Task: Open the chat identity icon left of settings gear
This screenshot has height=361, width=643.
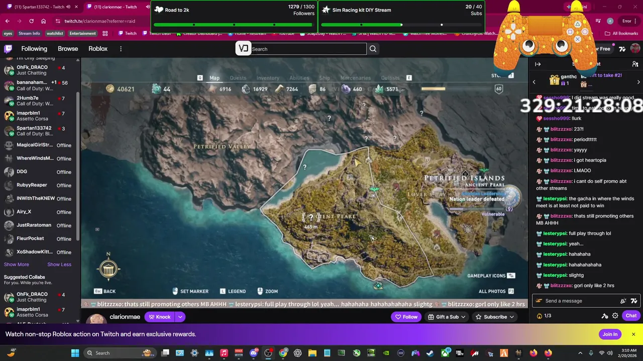Action: tap(605, 316)
